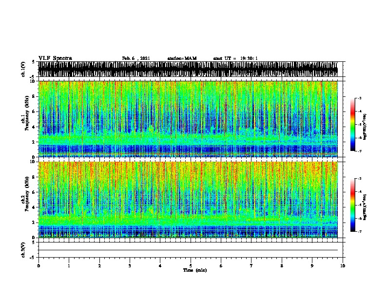Click the "-7" label on ch.2 colorbar
This screenshot has height=298, width=386.
pyautogui.click(x=359, y=232)
